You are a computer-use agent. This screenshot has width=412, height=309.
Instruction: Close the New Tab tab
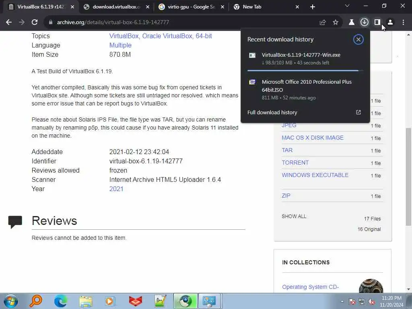tap(297, 7)
